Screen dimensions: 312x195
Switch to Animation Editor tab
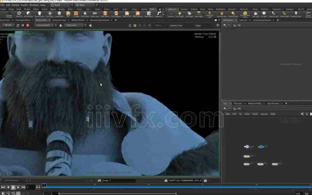[23, 20]
